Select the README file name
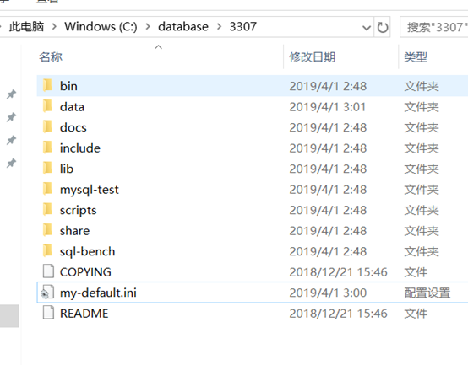Viewport: 468px width, 365px height. point(84,314)
